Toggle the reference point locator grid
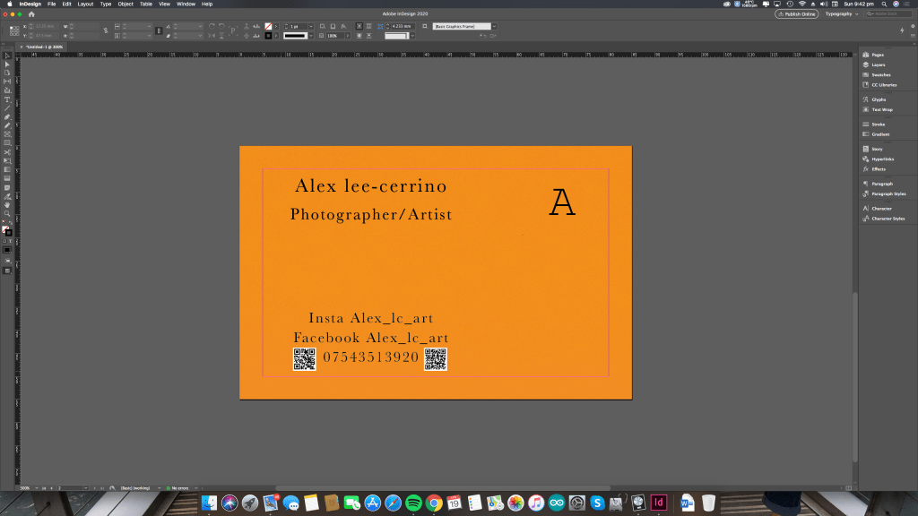 [x=14, y=31]
